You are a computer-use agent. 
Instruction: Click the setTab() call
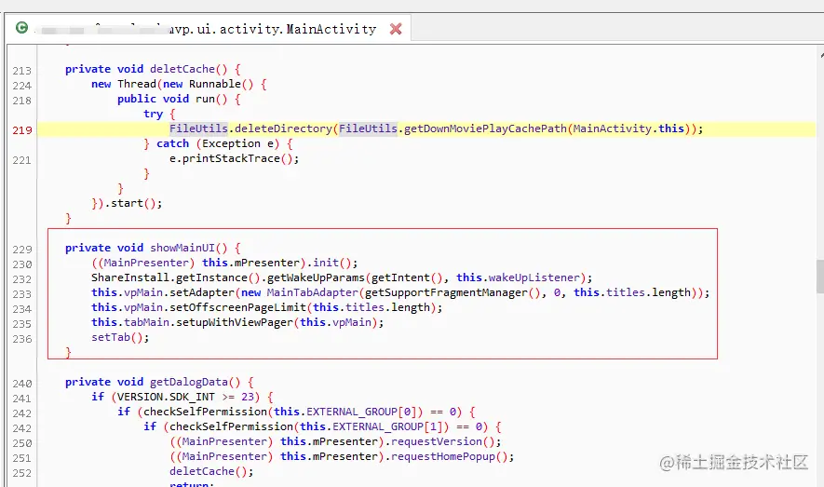pos(117,337)
